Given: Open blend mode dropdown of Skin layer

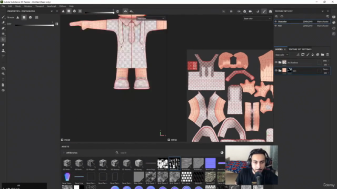Looking at the screenshot, I should (x=326, y=69).
